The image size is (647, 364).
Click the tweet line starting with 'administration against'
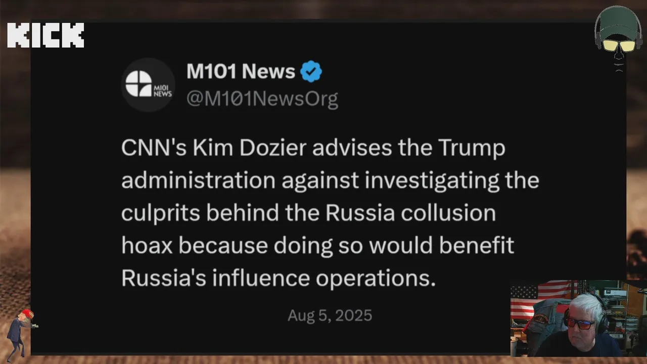(330, 181)
